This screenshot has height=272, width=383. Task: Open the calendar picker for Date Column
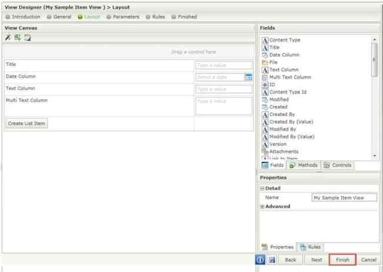click(249, 77)
